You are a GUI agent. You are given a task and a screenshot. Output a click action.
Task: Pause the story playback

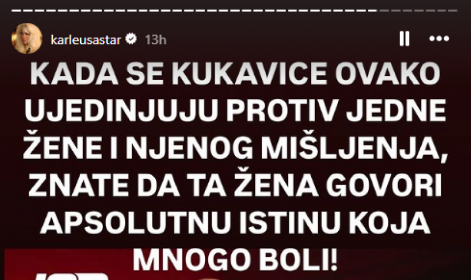[x=405, y=39]
